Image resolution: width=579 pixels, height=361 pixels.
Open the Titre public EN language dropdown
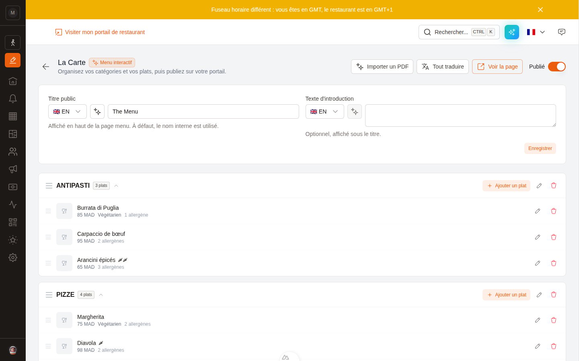[68, 112]
